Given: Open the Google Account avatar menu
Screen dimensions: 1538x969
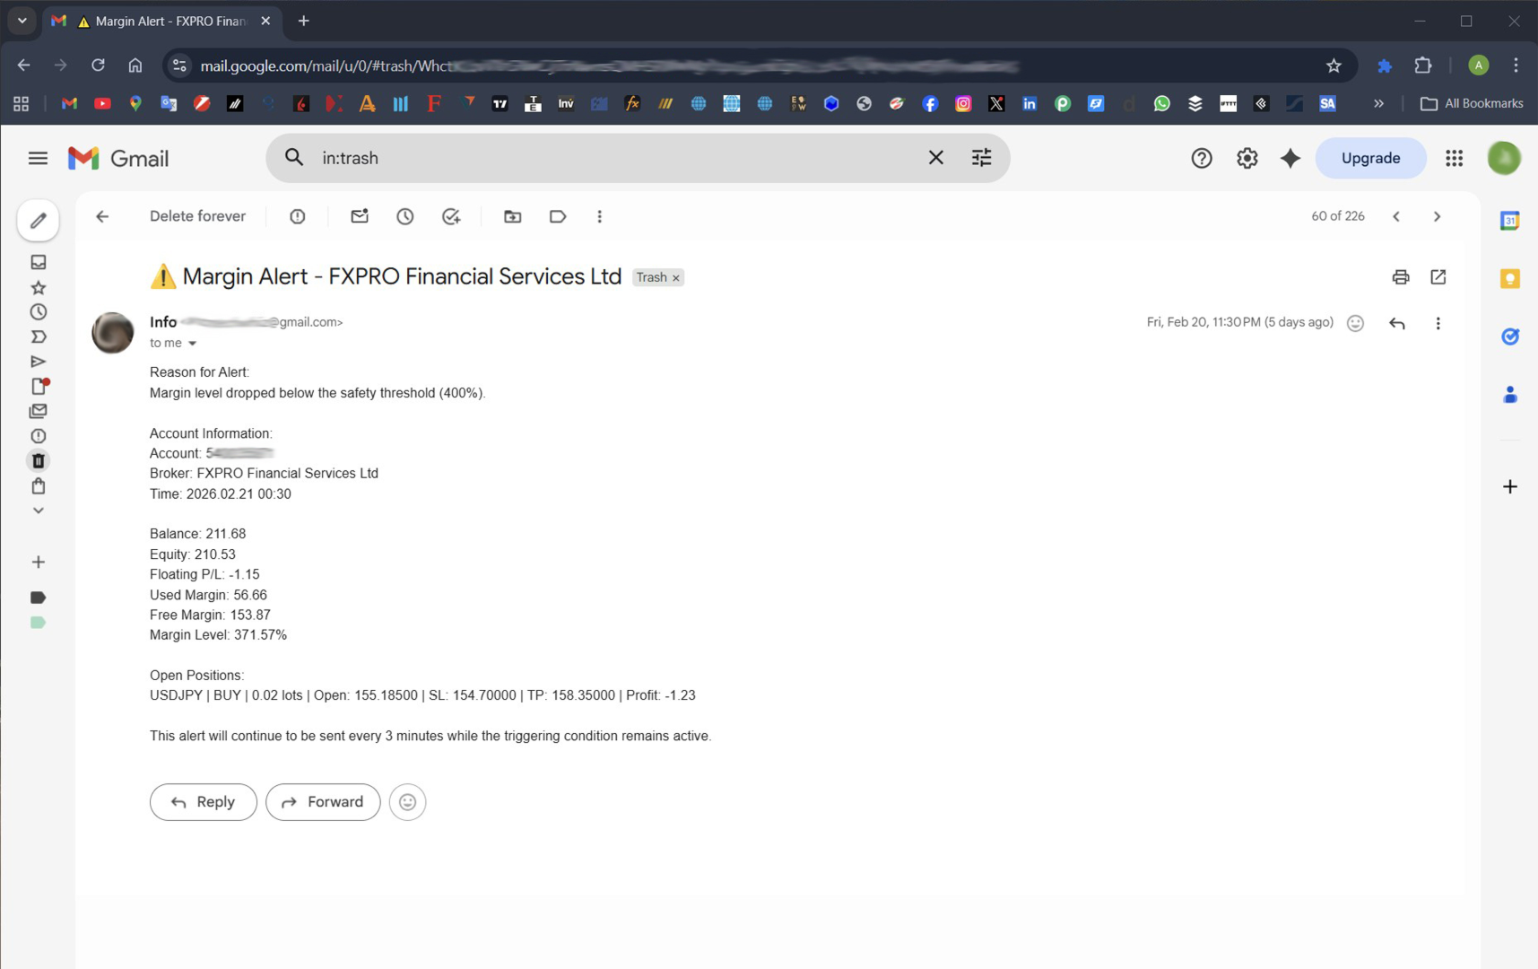Looking at the screenshot, I should click(1504, 159).
